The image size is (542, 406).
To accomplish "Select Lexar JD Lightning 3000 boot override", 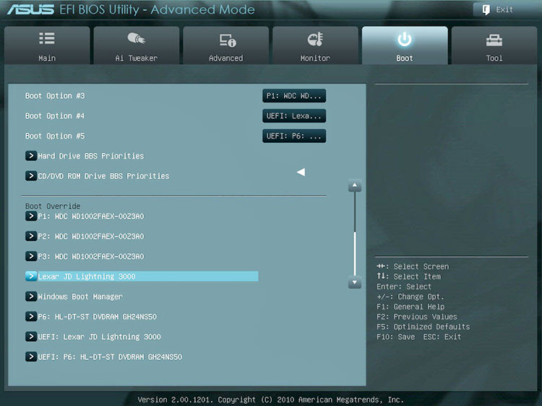I will 87,276.
